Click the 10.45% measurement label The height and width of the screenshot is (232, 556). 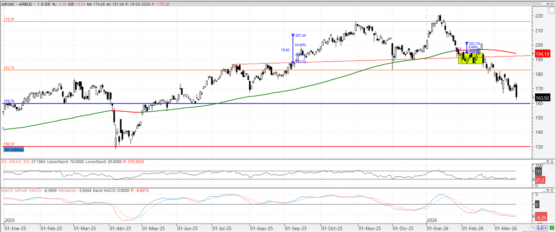pos(300,45)
